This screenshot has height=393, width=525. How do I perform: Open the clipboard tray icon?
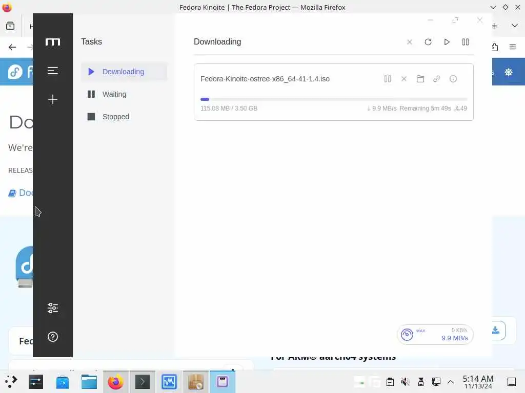390,382
